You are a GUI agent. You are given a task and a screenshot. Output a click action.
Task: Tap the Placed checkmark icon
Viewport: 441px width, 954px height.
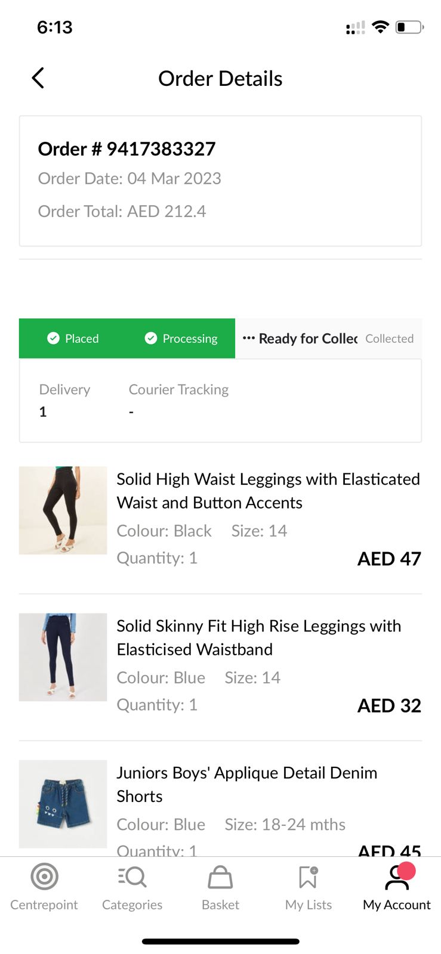53,338
